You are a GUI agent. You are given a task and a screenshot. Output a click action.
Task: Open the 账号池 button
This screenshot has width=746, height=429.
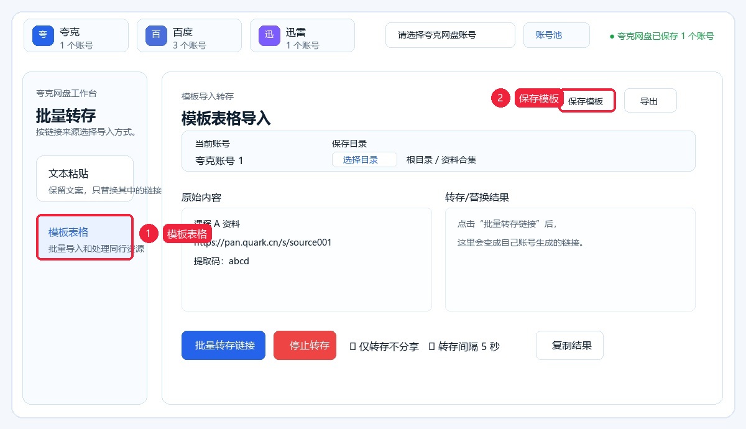pos(556,35)
